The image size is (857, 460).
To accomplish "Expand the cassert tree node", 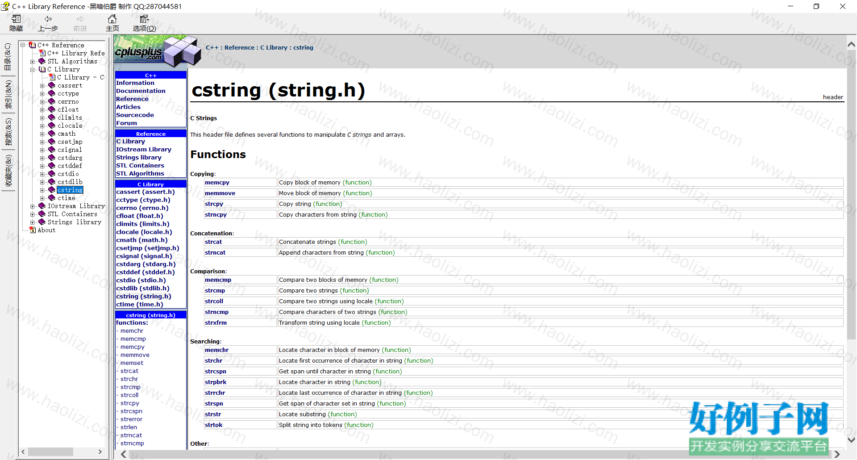I will pos(42,86).
